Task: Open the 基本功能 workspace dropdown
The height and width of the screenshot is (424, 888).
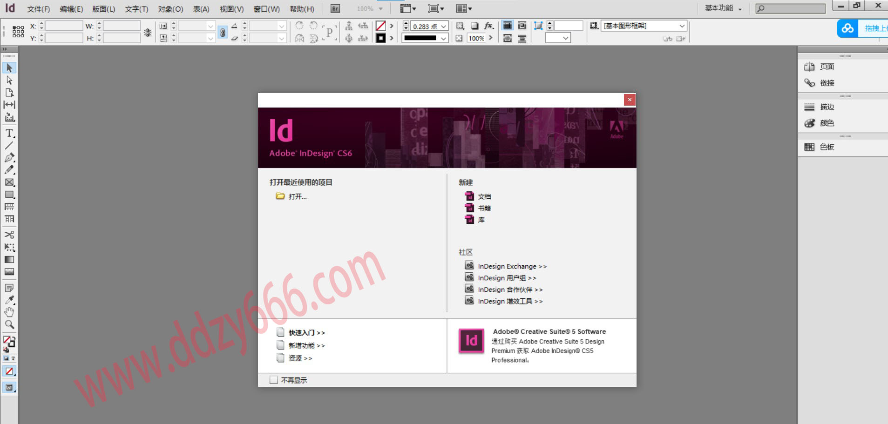Action: (723, 8)
